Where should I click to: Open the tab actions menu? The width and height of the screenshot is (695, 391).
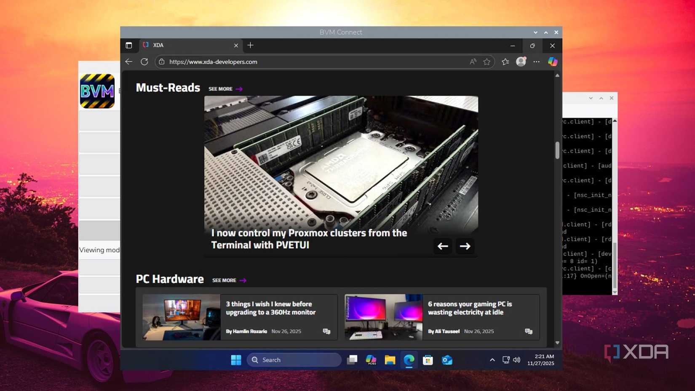pyautogui.click(x=129, y=45)
